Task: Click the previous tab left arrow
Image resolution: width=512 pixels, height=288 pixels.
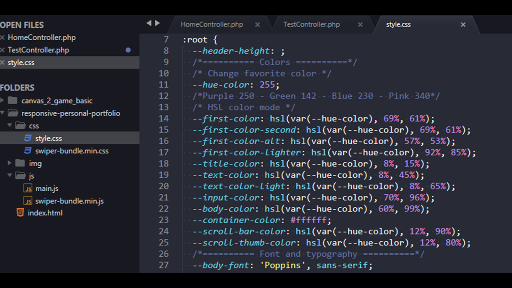Action: [x=149, y=23]
